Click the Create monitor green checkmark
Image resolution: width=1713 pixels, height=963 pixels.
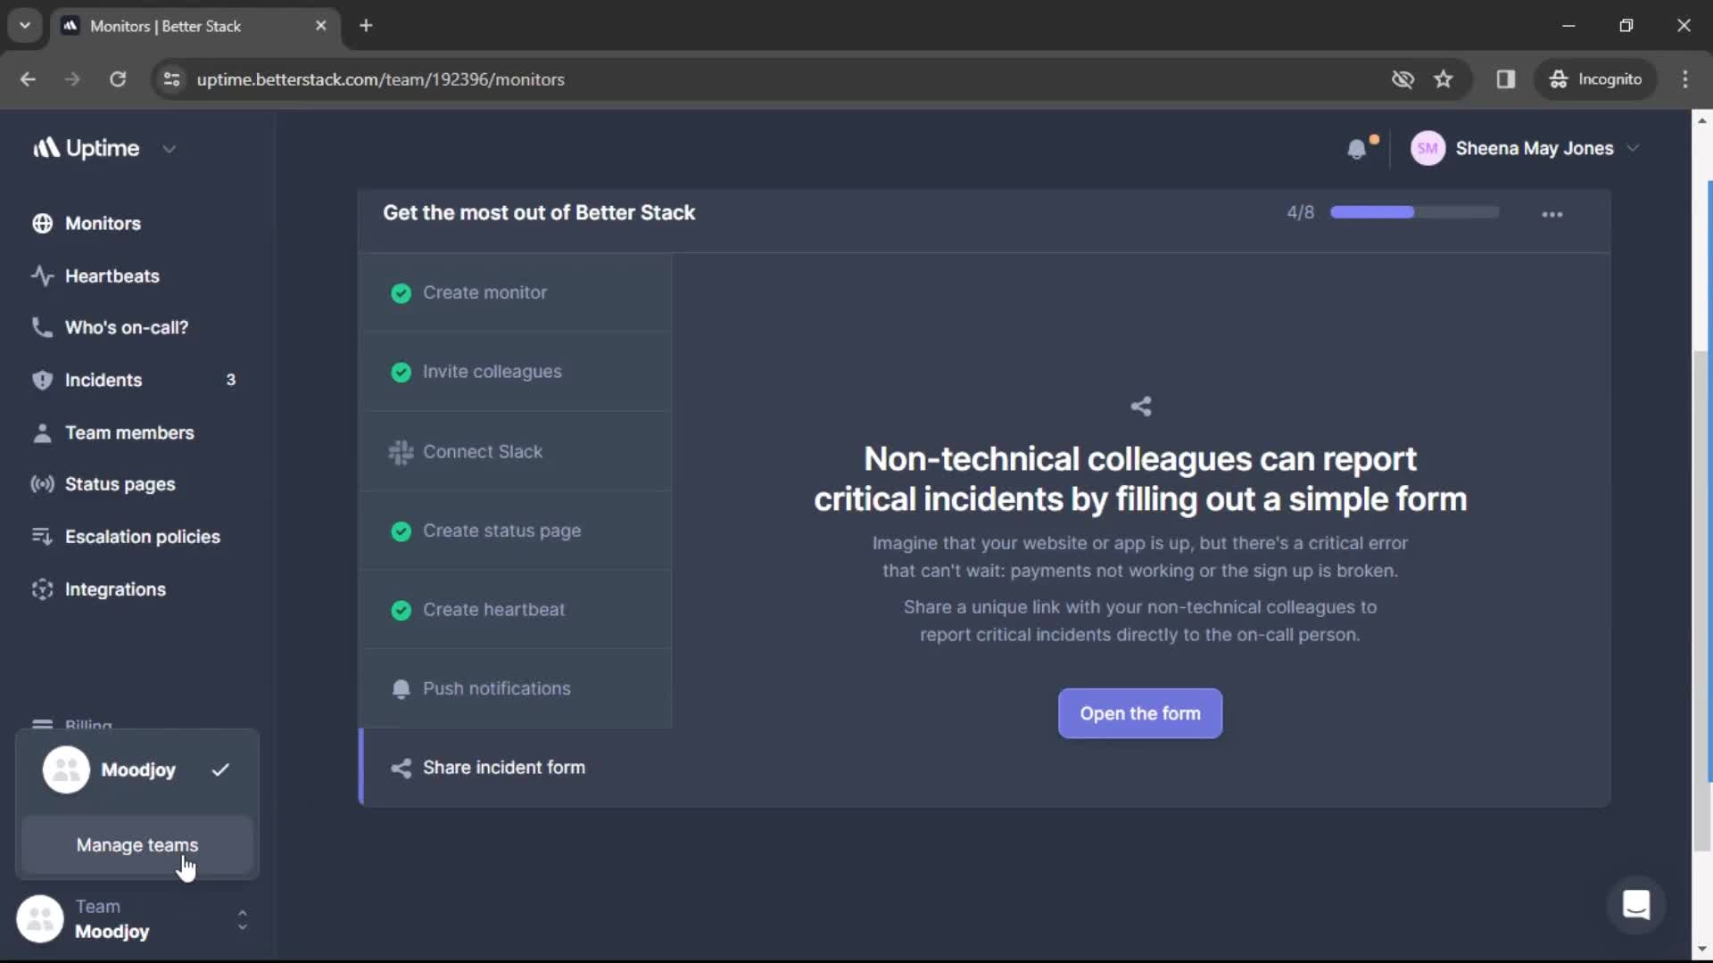401,292
